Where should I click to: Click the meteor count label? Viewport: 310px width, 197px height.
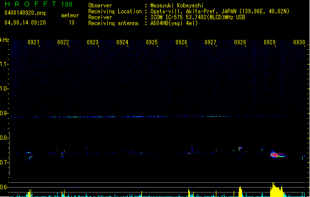pyautogui.click(x=70, y=15)
